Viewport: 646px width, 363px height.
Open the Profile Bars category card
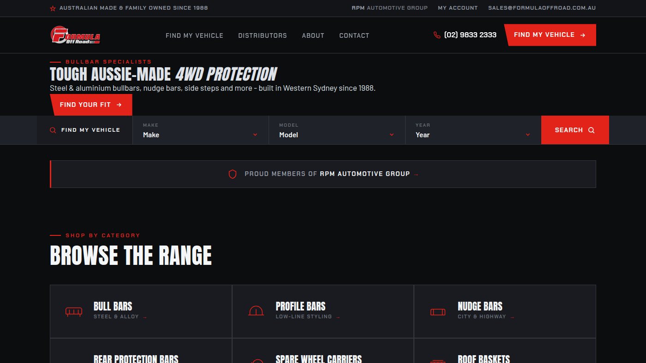[323, 311]
